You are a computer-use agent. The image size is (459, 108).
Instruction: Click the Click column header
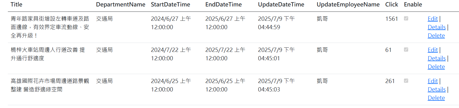(x=392, y=4)
